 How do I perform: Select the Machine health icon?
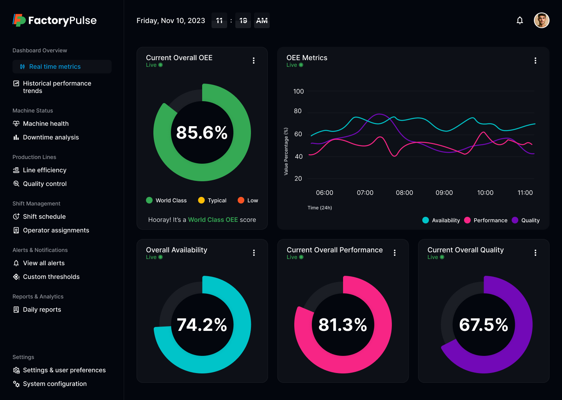(16, 123)
